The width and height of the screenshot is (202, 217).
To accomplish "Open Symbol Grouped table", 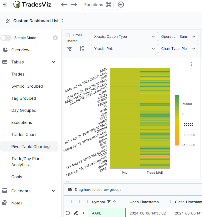I will coord(27,86).
